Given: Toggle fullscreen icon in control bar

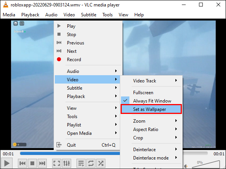Looking at the screenshot, I should pos(57,163).
